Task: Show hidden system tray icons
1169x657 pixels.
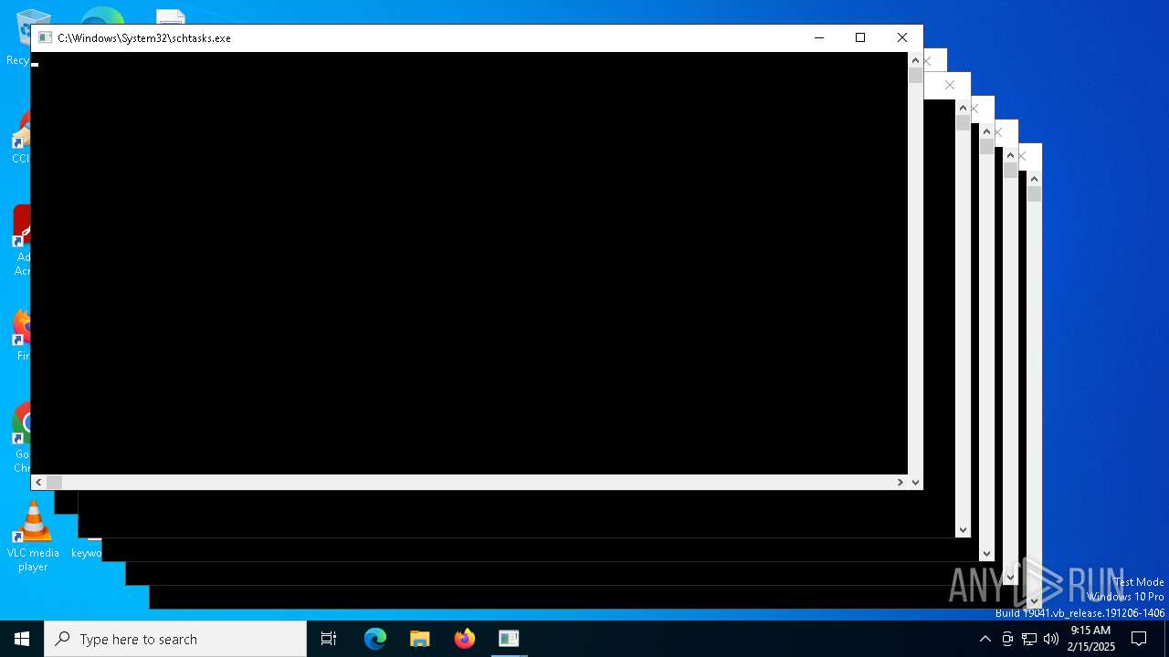Action: pos(985,639)
